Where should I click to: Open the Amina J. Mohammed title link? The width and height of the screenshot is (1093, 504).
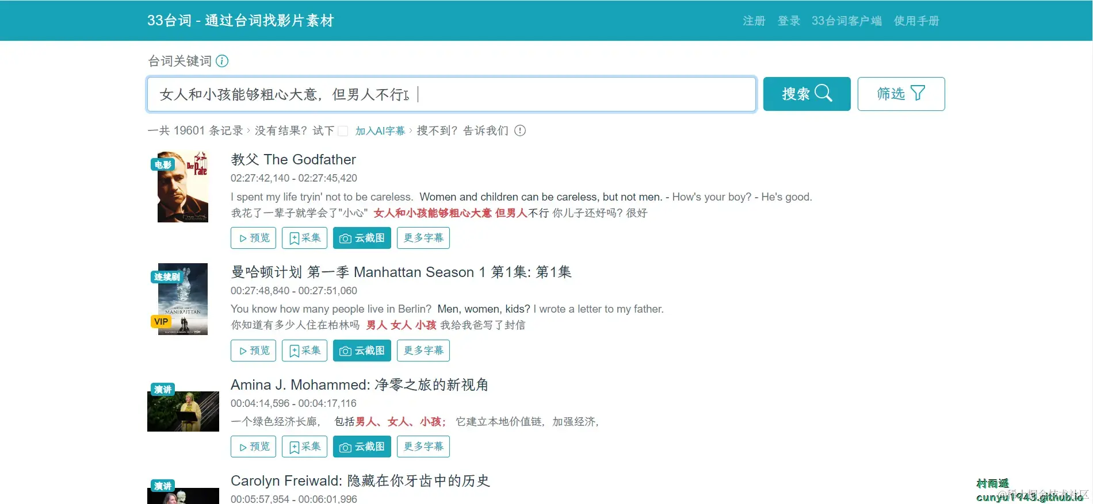(360, 384)
